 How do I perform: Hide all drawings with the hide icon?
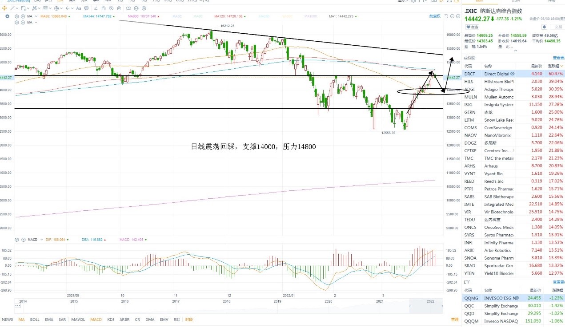(111, 8)
